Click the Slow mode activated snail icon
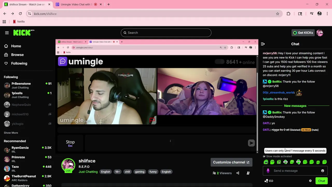 coord(264,156)
